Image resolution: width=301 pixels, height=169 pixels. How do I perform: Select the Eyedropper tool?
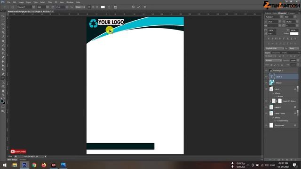click(3, 37)
